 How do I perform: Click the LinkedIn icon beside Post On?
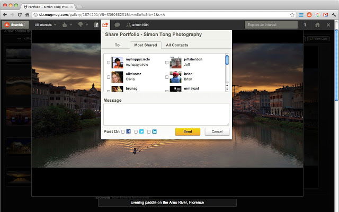coord(154,131)
